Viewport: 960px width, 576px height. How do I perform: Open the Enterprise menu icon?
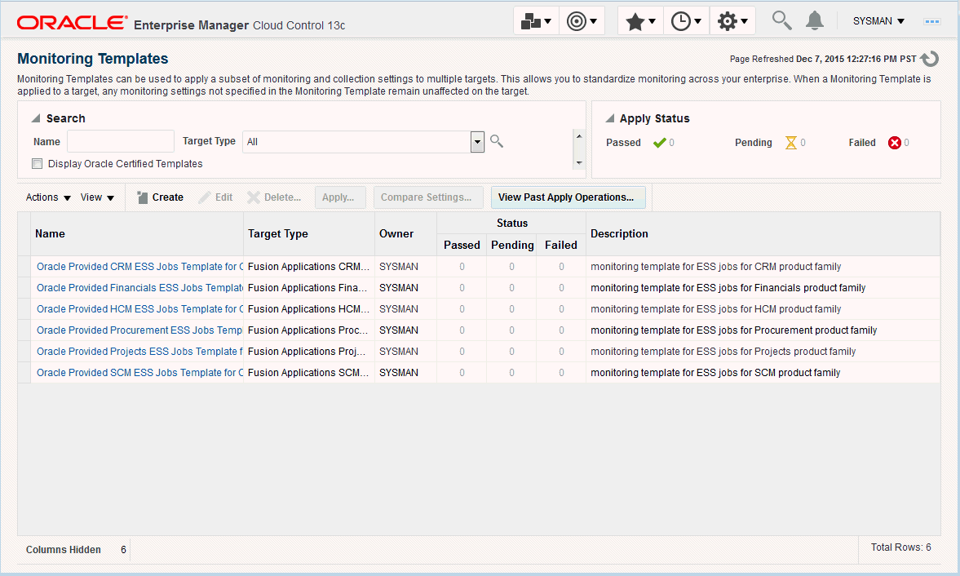pos(536,21)
